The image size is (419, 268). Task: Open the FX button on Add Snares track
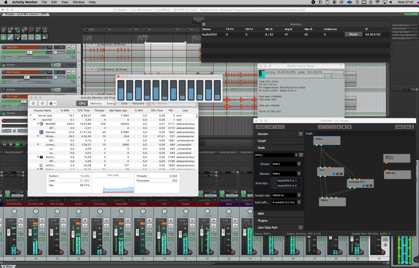click(69, 77)
